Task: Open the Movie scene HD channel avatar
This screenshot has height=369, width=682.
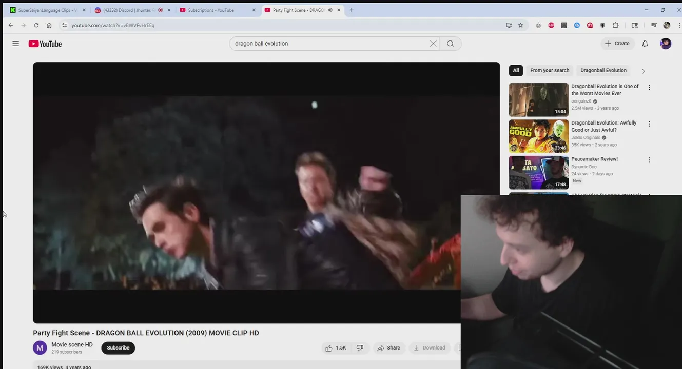Action: point(40,348)
